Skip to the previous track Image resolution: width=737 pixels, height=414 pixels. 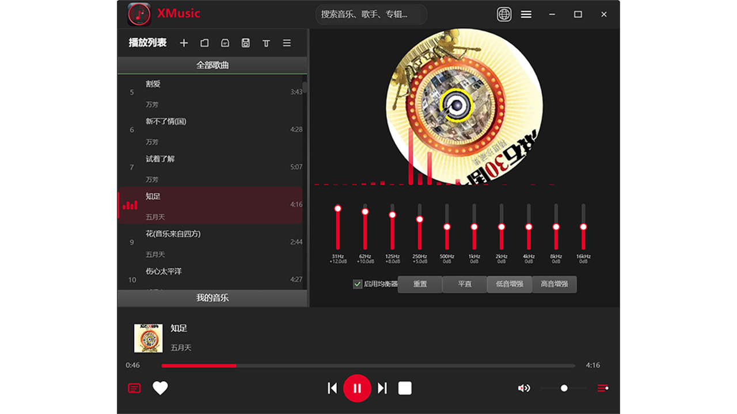pos(332,388)
